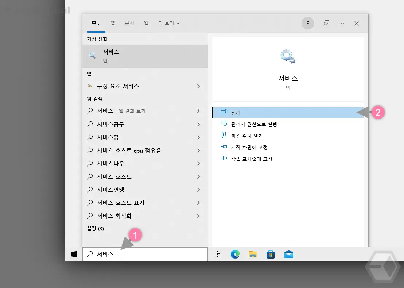Open the feedback person icon
Viewport: 404px width, 288px height.
tap(326, 23)
